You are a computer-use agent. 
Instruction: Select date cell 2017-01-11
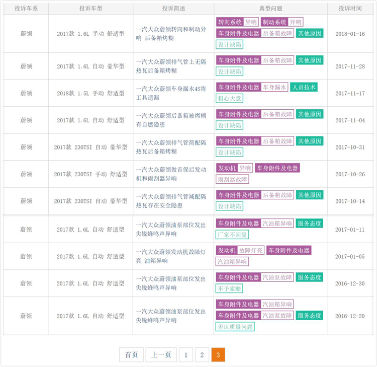click(350, 230)
